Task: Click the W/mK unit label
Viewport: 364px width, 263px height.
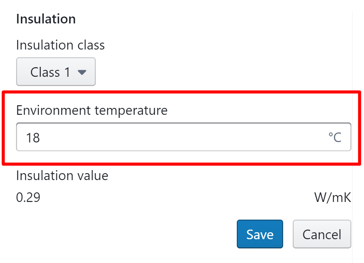Action: [333, 198]
